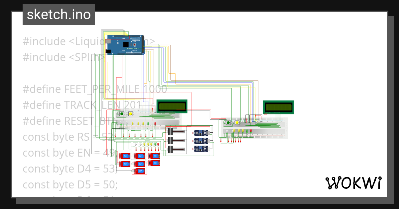Click the topmost blue sensor module
The image size is (399, 209).
coord(201,133)
